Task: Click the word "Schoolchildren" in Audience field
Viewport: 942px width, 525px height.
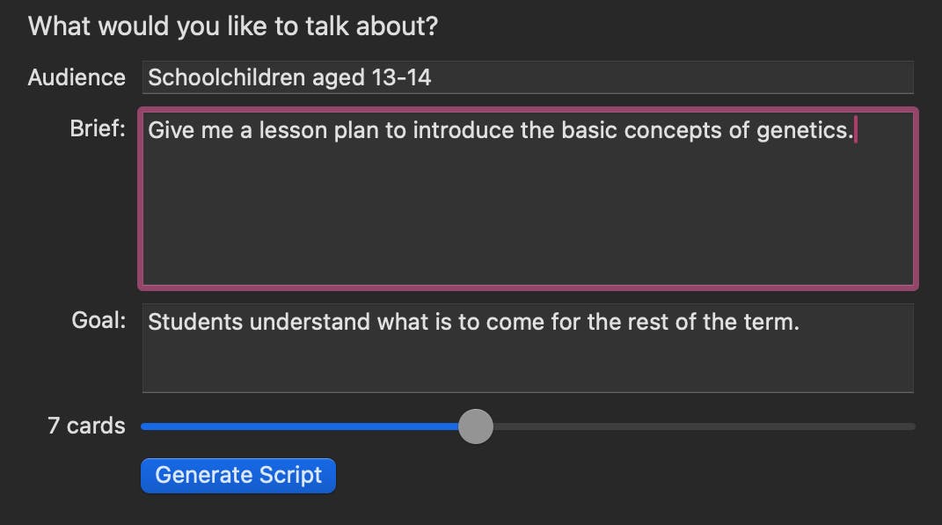Action: (215, 77)
